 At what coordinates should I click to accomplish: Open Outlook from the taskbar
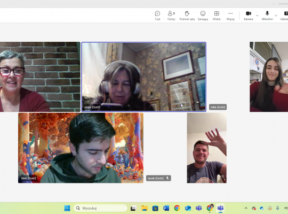[188, 208]
